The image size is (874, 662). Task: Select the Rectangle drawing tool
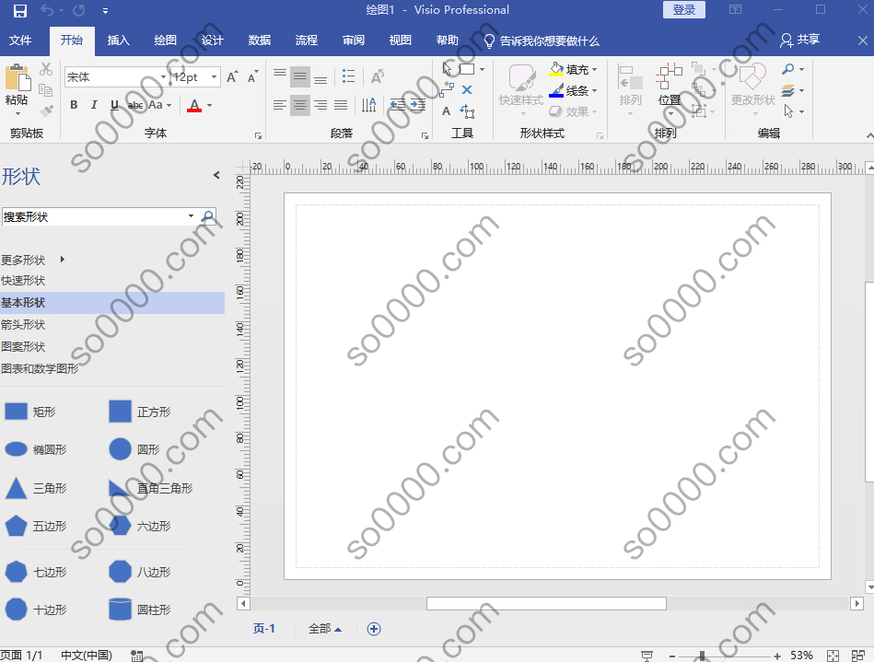click(x=467, y=69)
